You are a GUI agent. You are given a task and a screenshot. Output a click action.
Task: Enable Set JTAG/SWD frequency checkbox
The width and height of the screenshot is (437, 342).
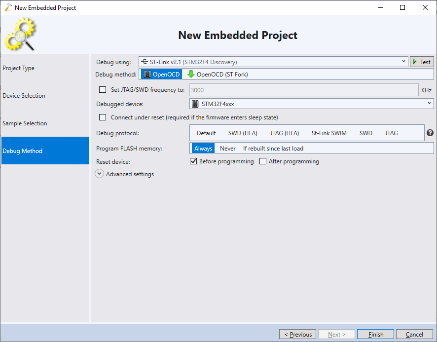103,89
